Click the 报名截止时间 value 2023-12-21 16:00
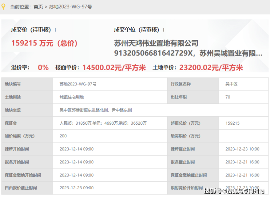The width and height of the screenshot is (270, 197). pos(242,162)
